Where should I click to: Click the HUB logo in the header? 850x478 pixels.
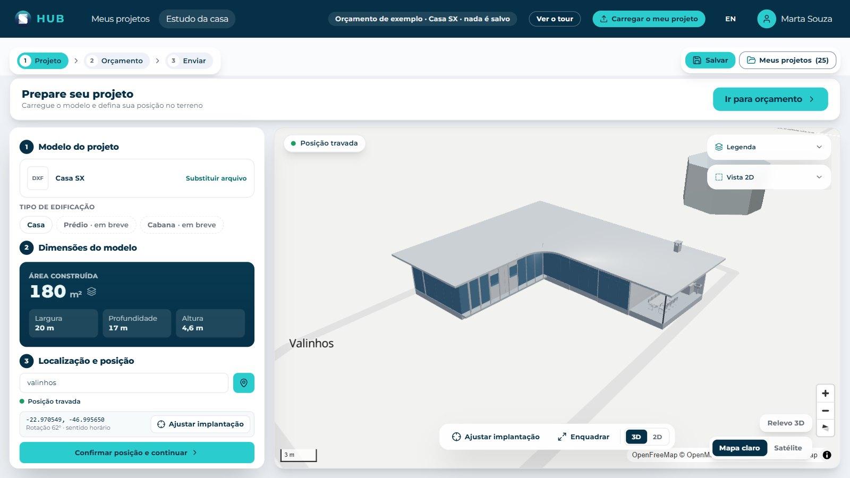(40, 19)
